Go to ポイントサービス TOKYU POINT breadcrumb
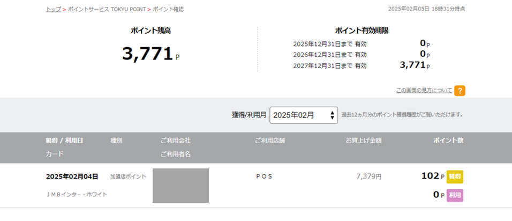The image size is (512, 221). [107, 9]
